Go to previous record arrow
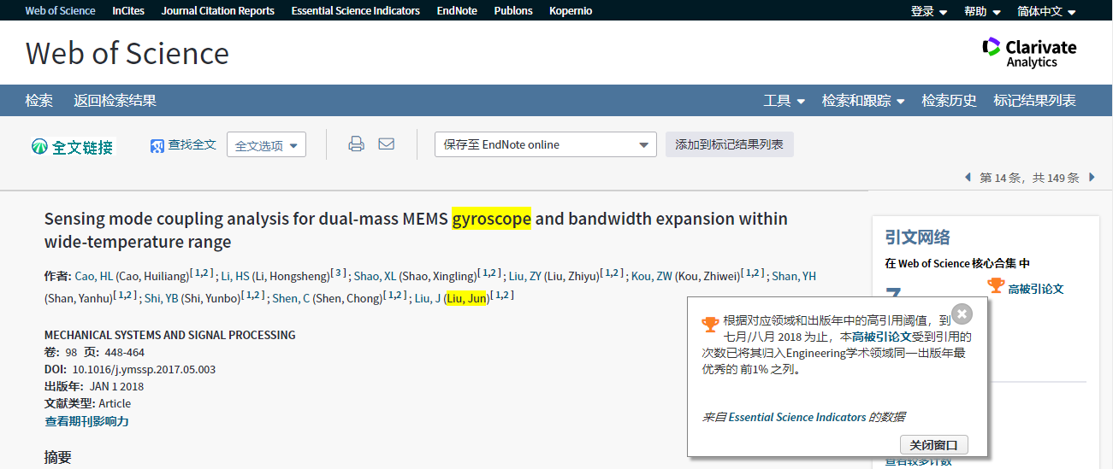1113x469 pixels. pos(968,178)
